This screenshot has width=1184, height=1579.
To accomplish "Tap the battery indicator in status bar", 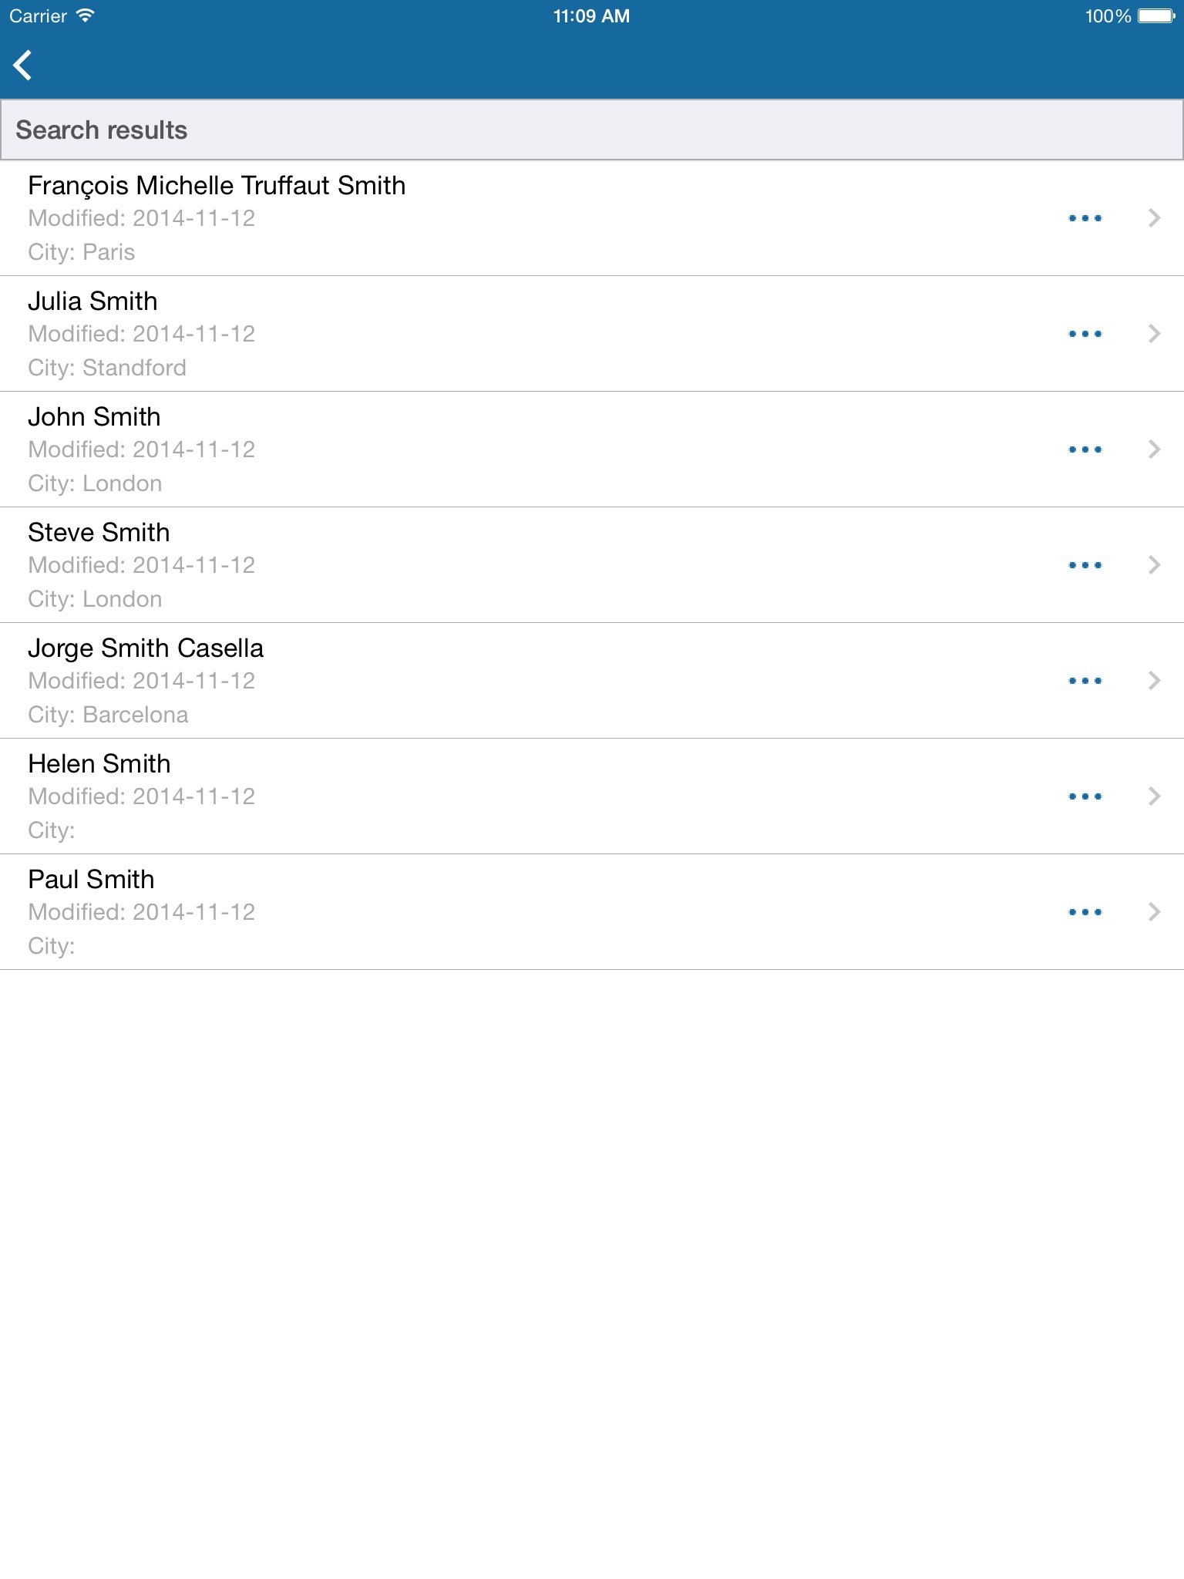I will [1155, 16].
